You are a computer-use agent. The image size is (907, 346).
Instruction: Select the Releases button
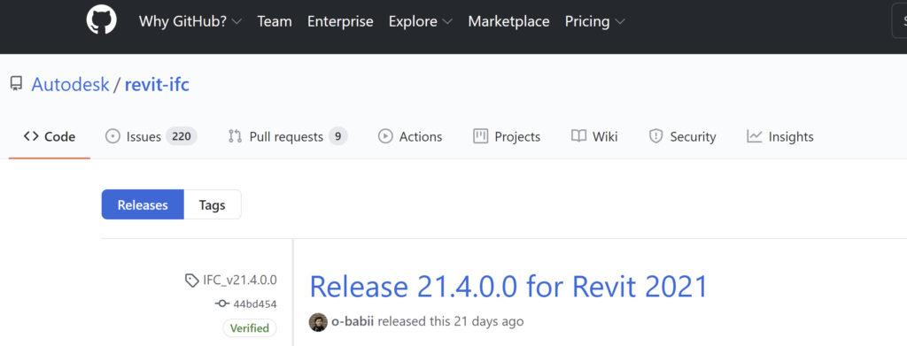[x=143, y=204]
